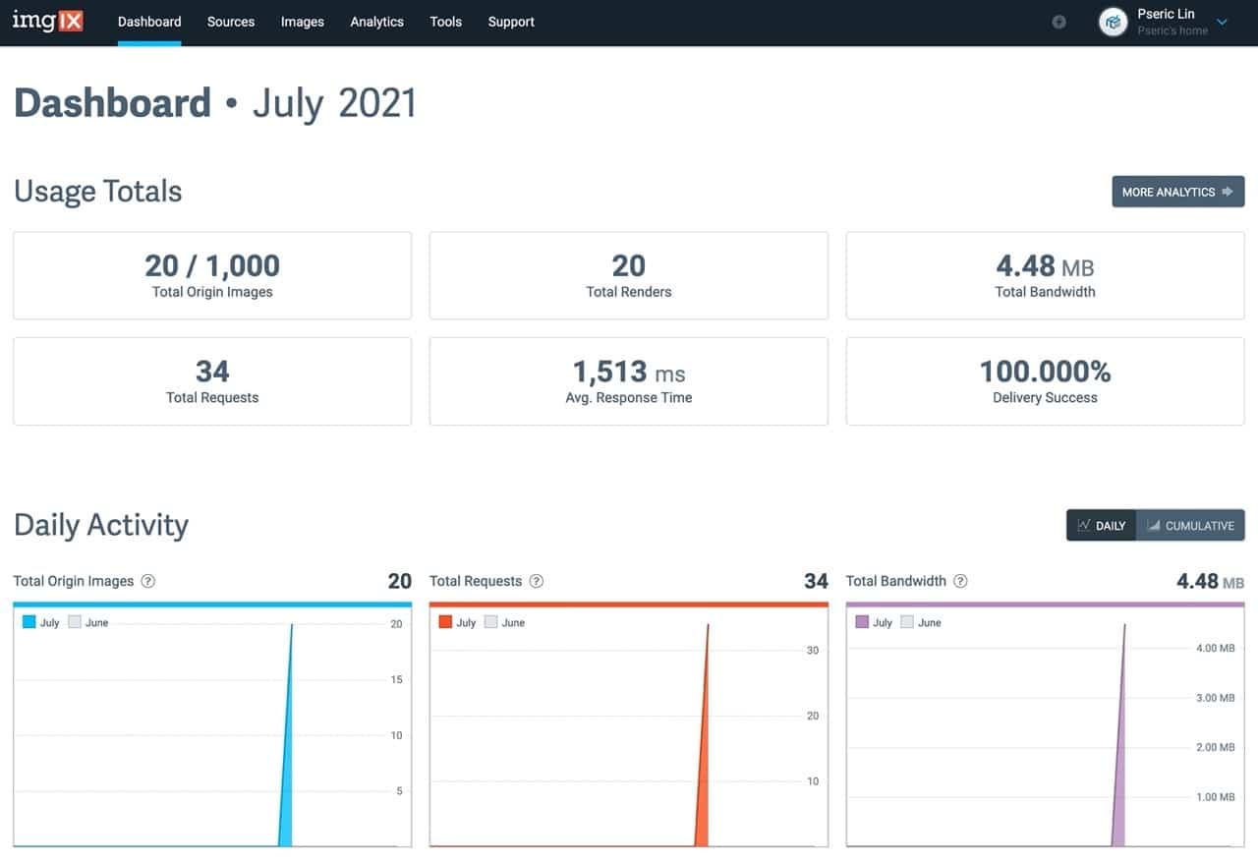The width and height of the screenshot is (1258, 865).
Task: Click the Total Requests chart title
Action: pyautogui.click(x=476, y=581)
